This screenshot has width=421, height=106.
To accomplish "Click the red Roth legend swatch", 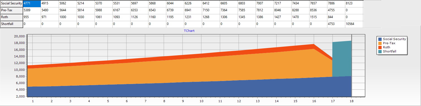I will coord(380,47).
